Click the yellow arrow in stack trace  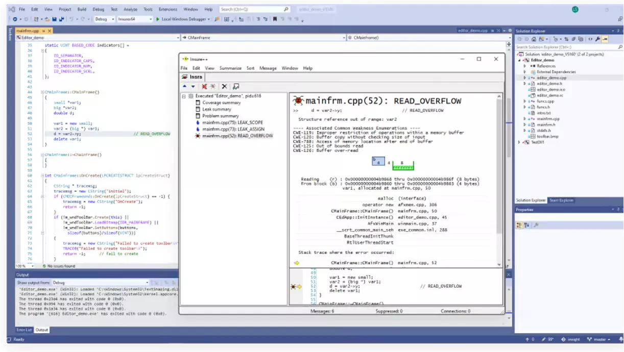pos(296,263)
